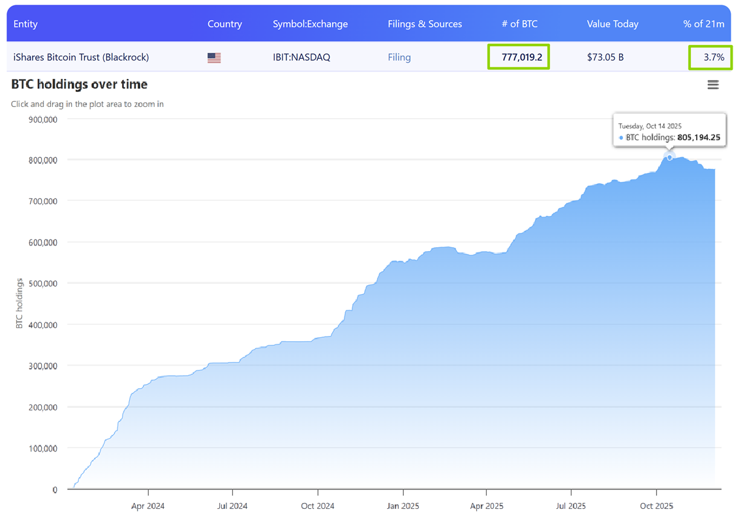Image resolution: width=734 pixels, height=516 pixels.
Task: Open the chart hamburger menu
Action: click(x=713, y=84)
